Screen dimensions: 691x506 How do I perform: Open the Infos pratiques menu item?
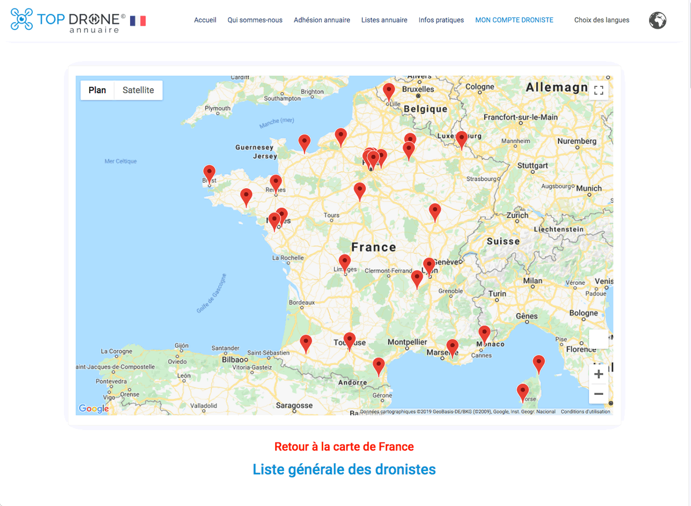pyautogui.click(x=441, y=20)
